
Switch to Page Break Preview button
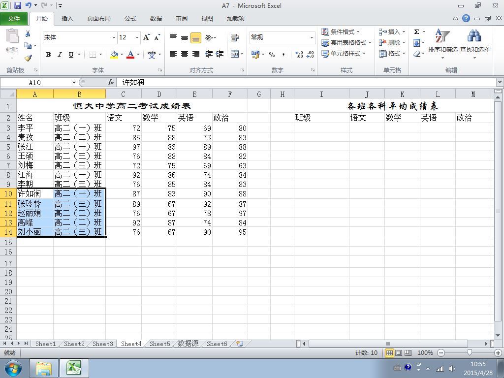(x=408, y=353)
